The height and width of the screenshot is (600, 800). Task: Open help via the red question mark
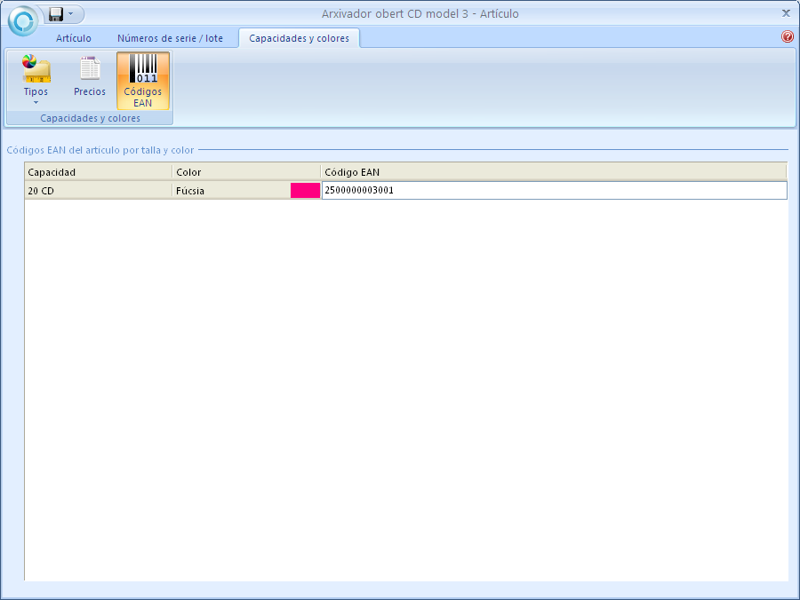pos(787,37)
